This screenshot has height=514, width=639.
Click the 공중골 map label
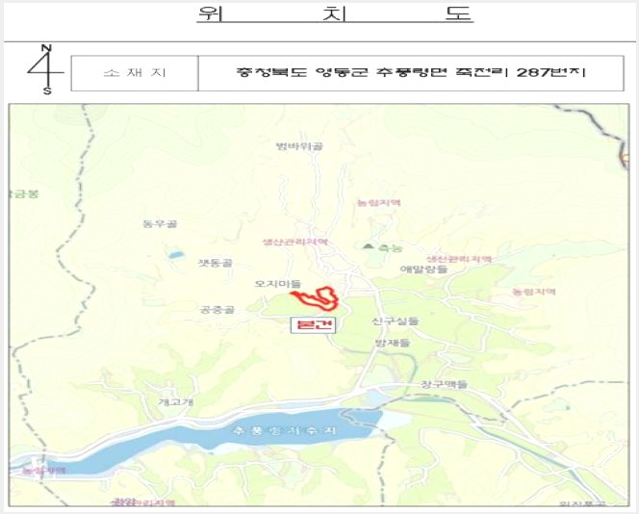pos(217,310)
